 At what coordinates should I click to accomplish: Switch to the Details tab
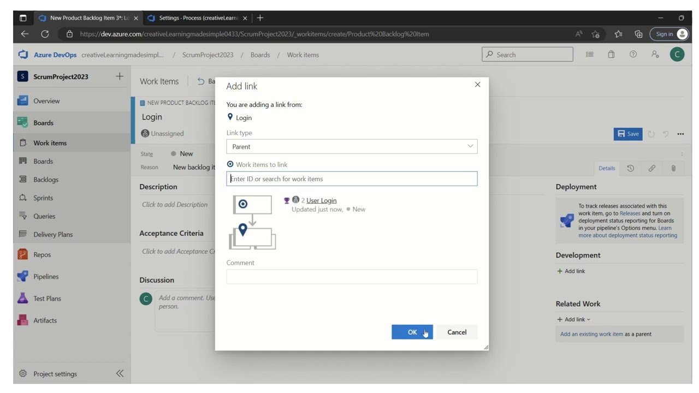pos(606,168)
